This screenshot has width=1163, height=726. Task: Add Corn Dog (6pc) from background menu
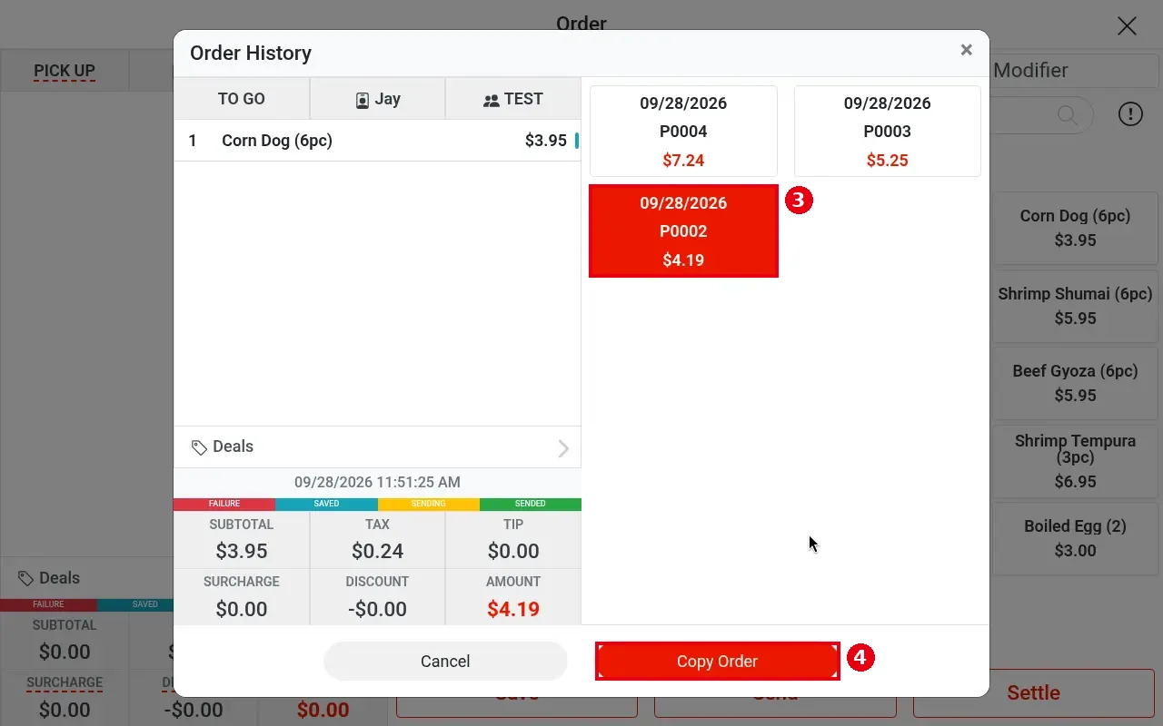pyautogui.click(x=1076, y=228)
